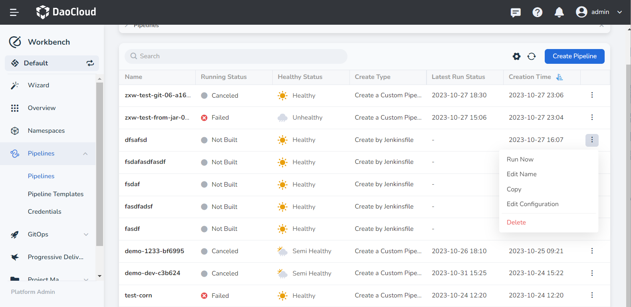Click Edit Configuration menu option
Image resolution: width=631 pixels, height=307 pixels.
point(532,204)
